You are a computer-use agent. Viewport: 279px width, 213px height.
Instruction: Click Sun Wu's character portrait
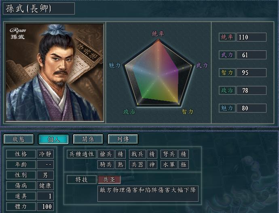tap(54, 72)
